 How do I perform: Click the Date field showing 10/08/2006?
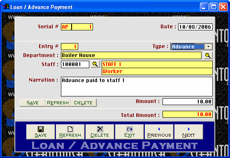pyautogui.click(x=195, y=27)
